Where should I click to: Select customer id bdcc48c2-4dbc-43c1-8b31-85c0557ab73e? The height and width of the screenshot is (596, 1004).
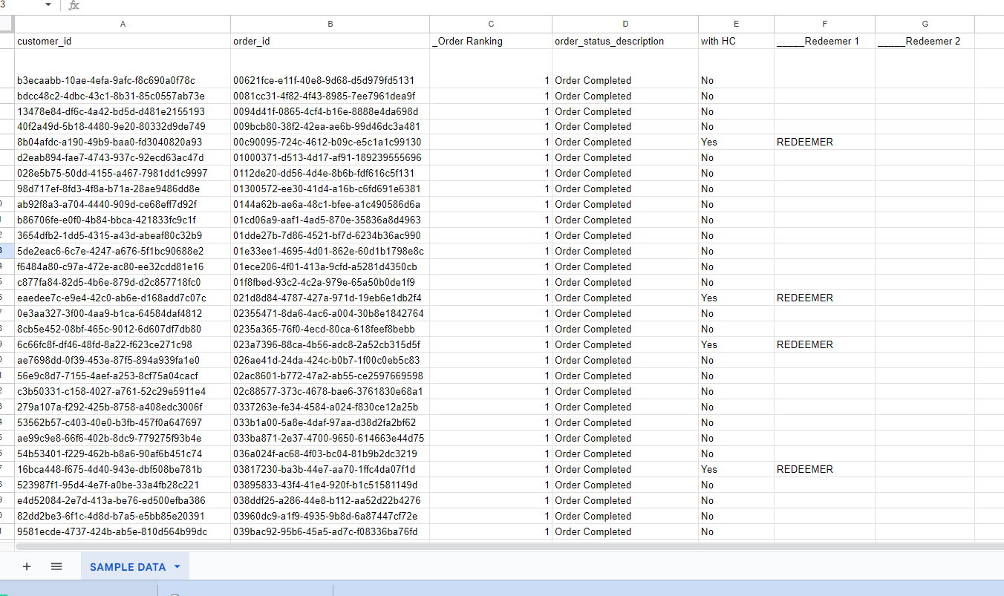pos(123,96)
